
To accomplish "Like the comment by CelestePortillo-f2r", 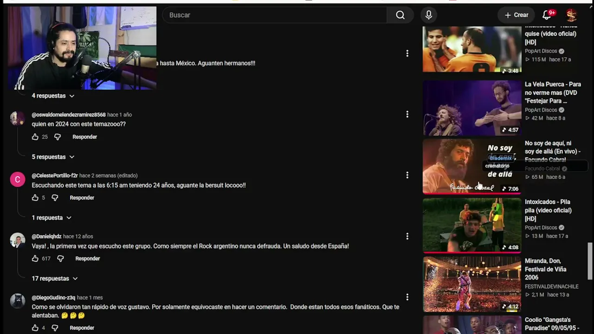I will pyautogui.click(x=35, y=198).
